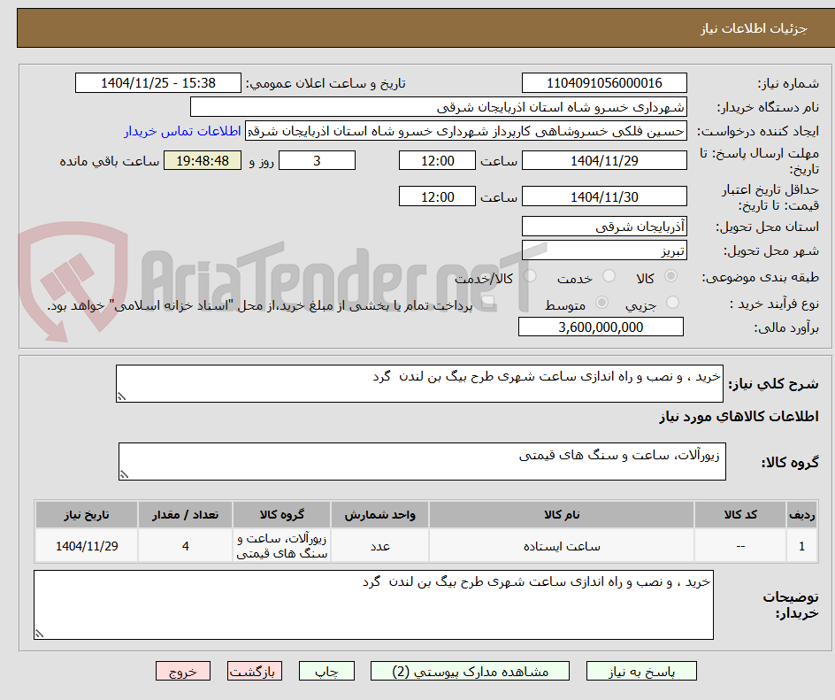Click the response deadline 12:00 time field

(x=437, y=160)
